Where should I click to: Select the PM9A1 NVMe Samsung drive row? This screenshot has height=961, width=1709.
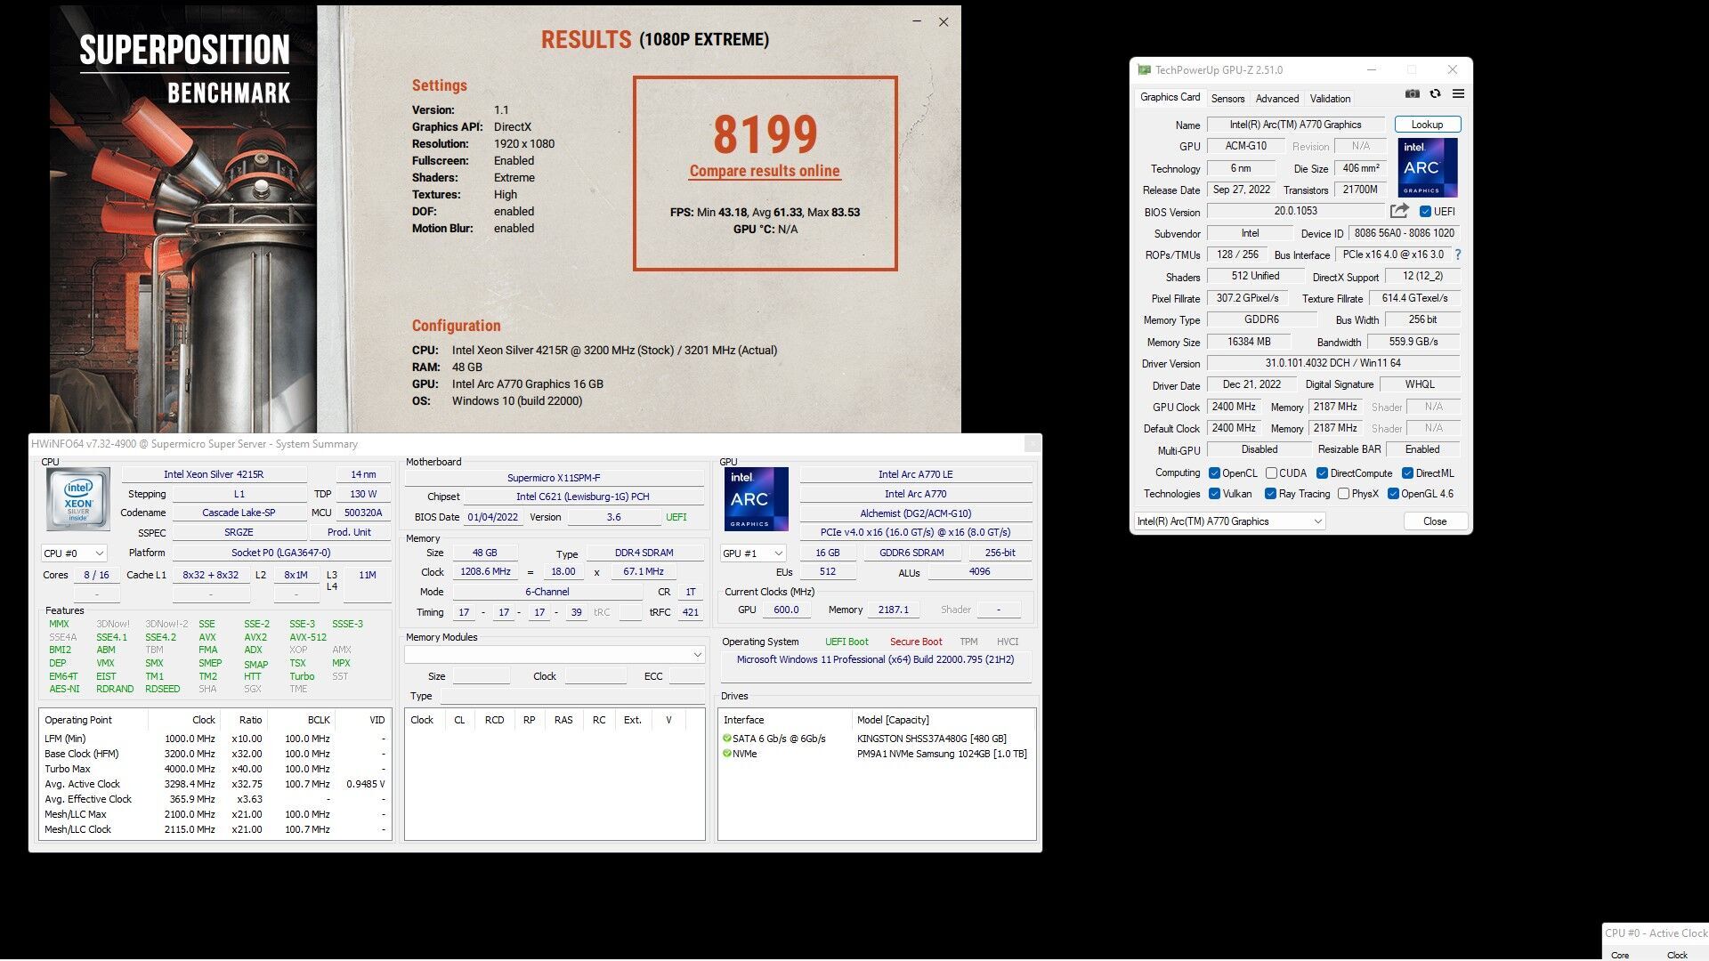point(877,754)
